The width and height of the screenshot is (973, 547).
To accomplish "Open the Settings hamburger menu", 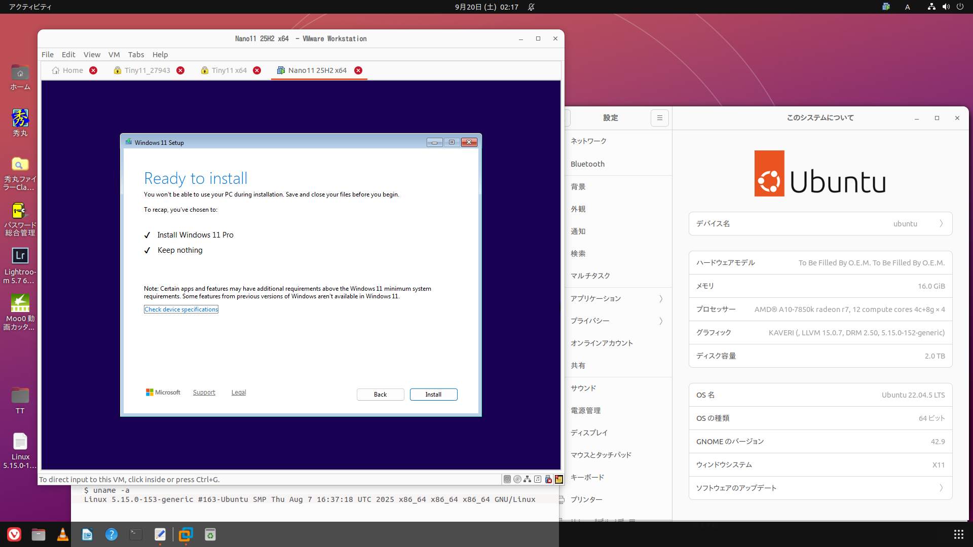I will 659,118.
